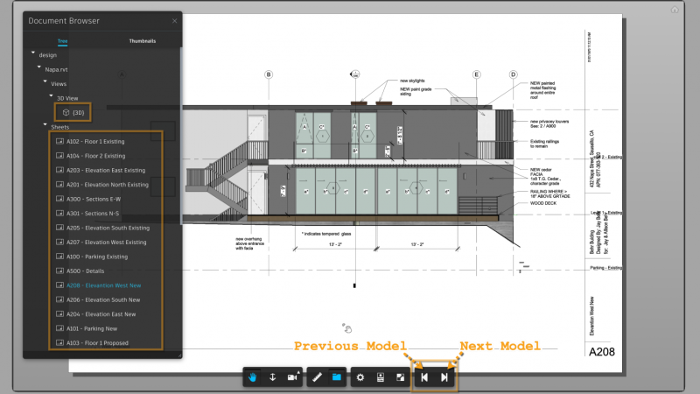Close the Document Browser panel
The image size is (700, 394).
[x=174, y=20]
